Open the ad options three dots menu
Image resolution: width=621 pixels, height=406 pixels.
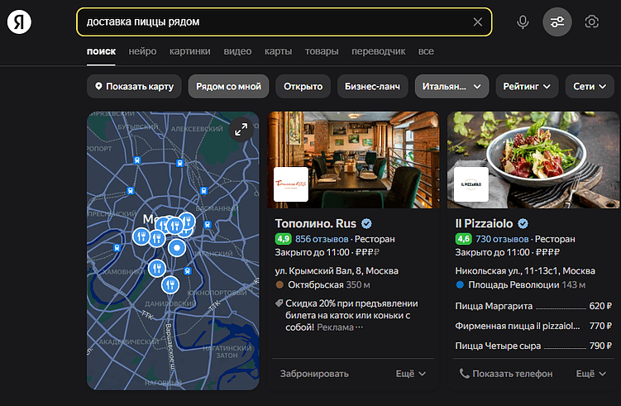(x=359, y=327)
